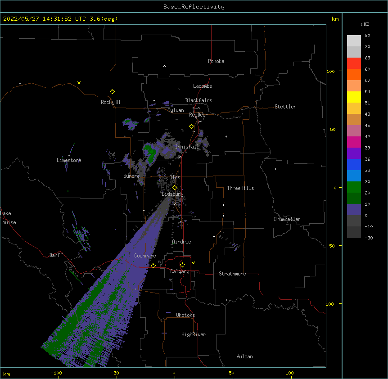The height and width of the screenshot is (379, 388).
Task: Click the 80 value on the dBZ scale
Action: pyautogui.click(x=367, y=36)
